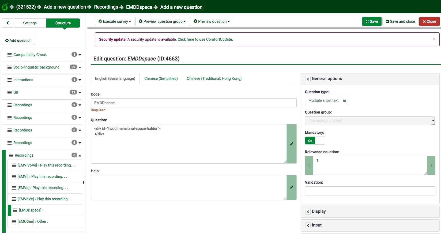Screen dimensions: 441x234
Task: Click the ComfortUpdate link
Action: (205, 39)
